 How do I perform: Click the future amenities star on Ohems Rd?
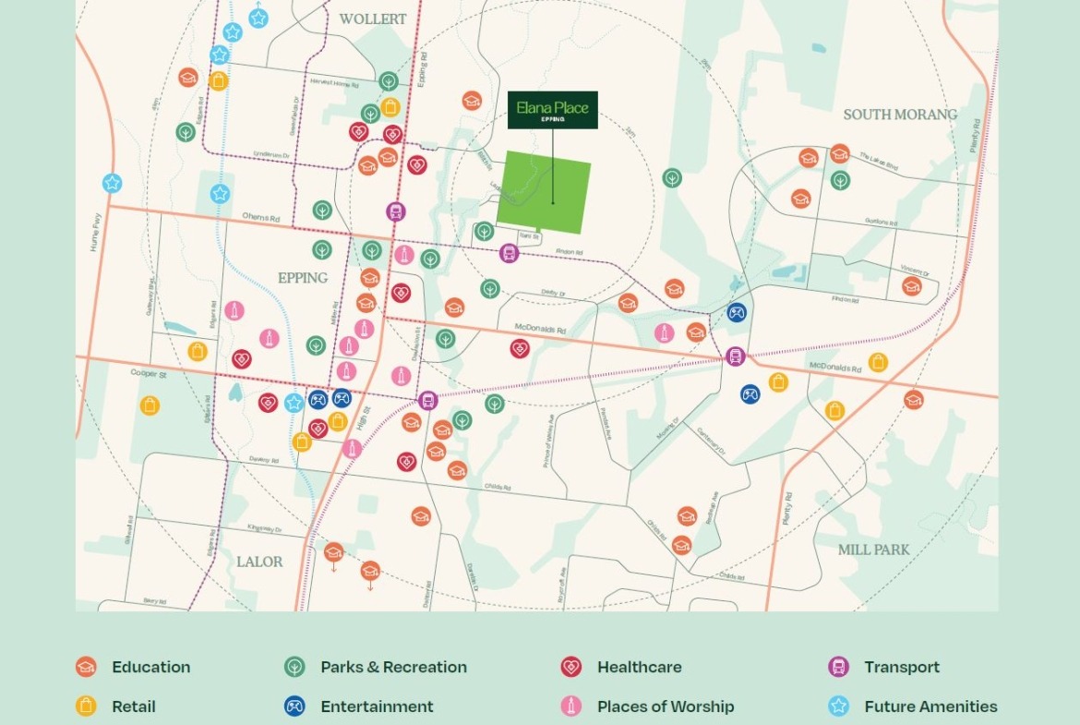point(220,194)
